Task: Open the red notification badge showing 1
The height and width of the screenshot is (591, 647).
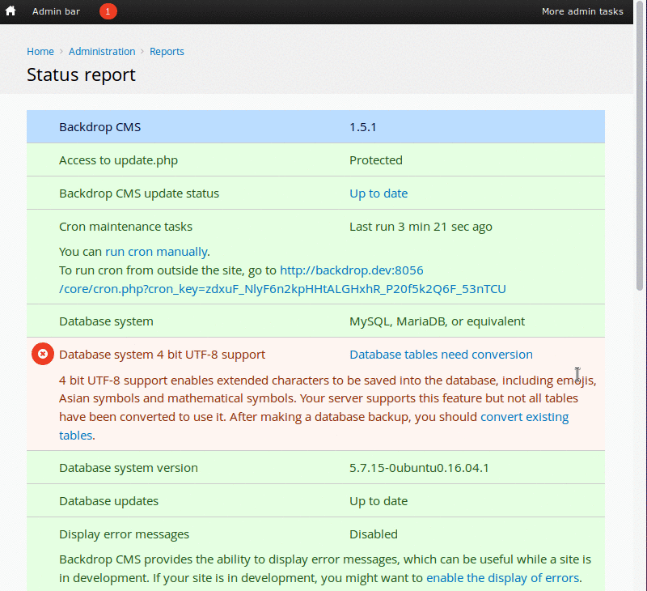Action: pos(108,11)
